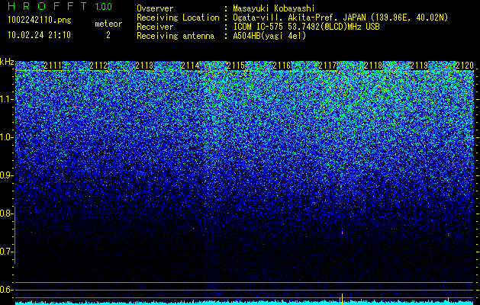Click the 'Ovserver' field label
Viewport: 480px width, 305px height.
(x=155, y=8)
